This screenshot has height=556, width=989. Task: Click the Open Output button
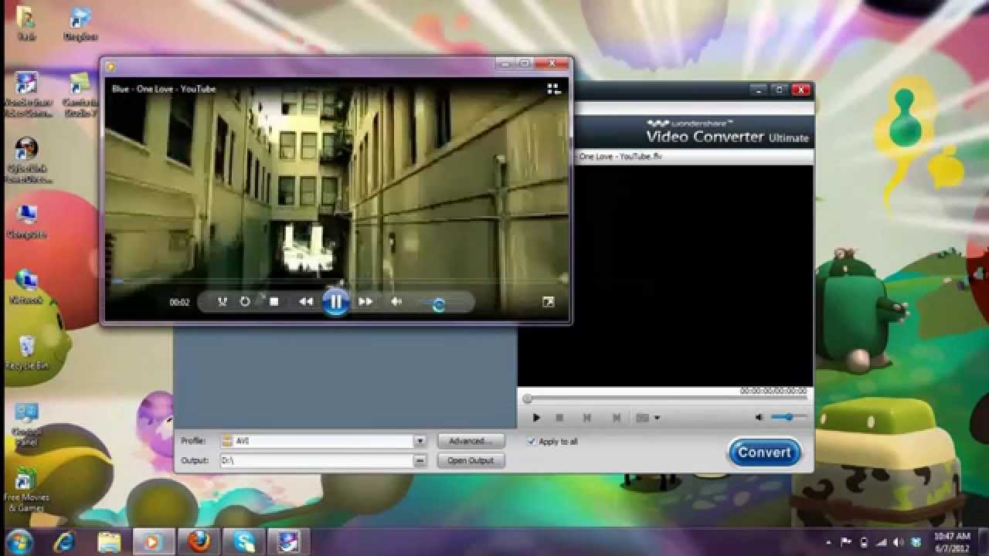click(471, 460)
